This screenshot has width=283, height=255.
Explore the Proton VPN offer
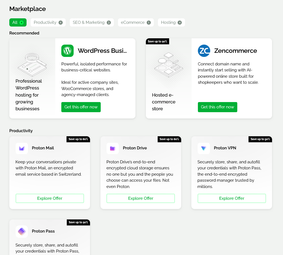tap(232, 198)
